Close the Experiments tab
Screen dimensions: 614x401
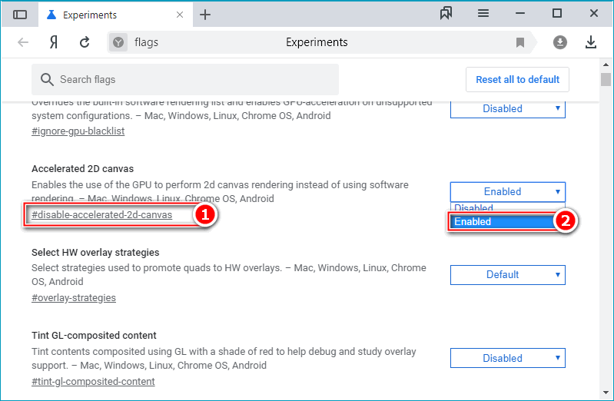pos(178,15)
